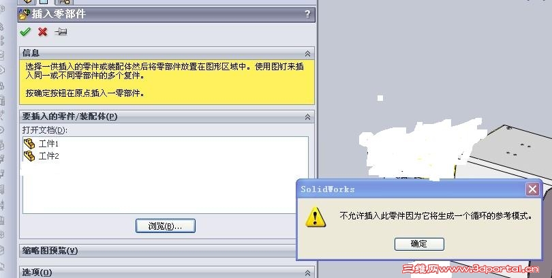This screenshot has width=552, height=278.
Task: Click the part icon beside 工件2
Action: (x=29, y=156)
